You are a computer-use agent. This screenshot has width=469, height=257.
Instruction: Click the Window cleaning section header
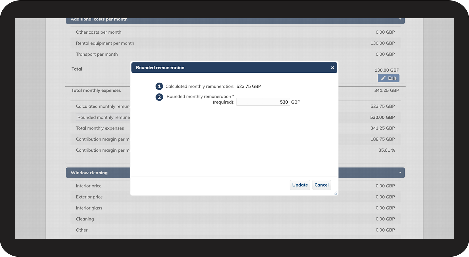(x=235, y=173)
